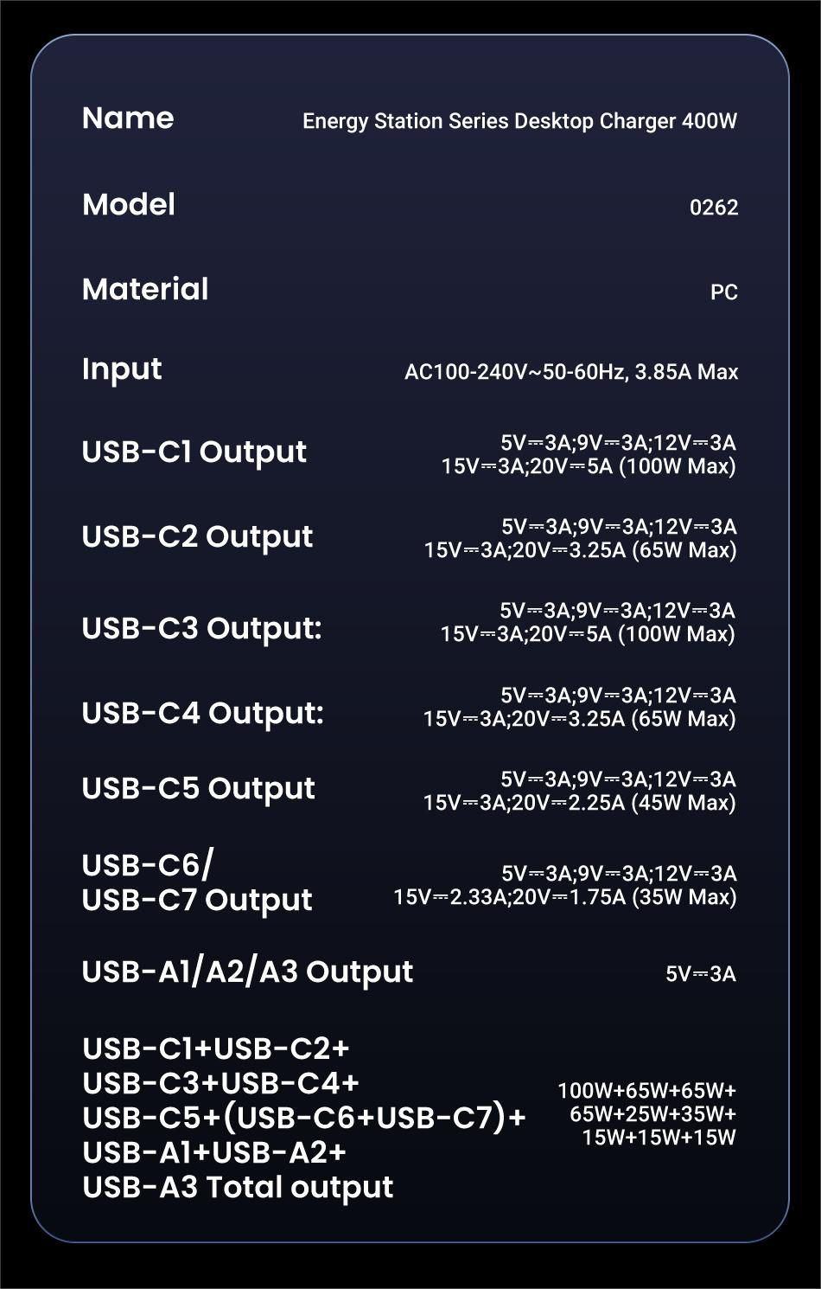
Task: Click the USB-C5 Output label
Action: [x=198, y=788]
